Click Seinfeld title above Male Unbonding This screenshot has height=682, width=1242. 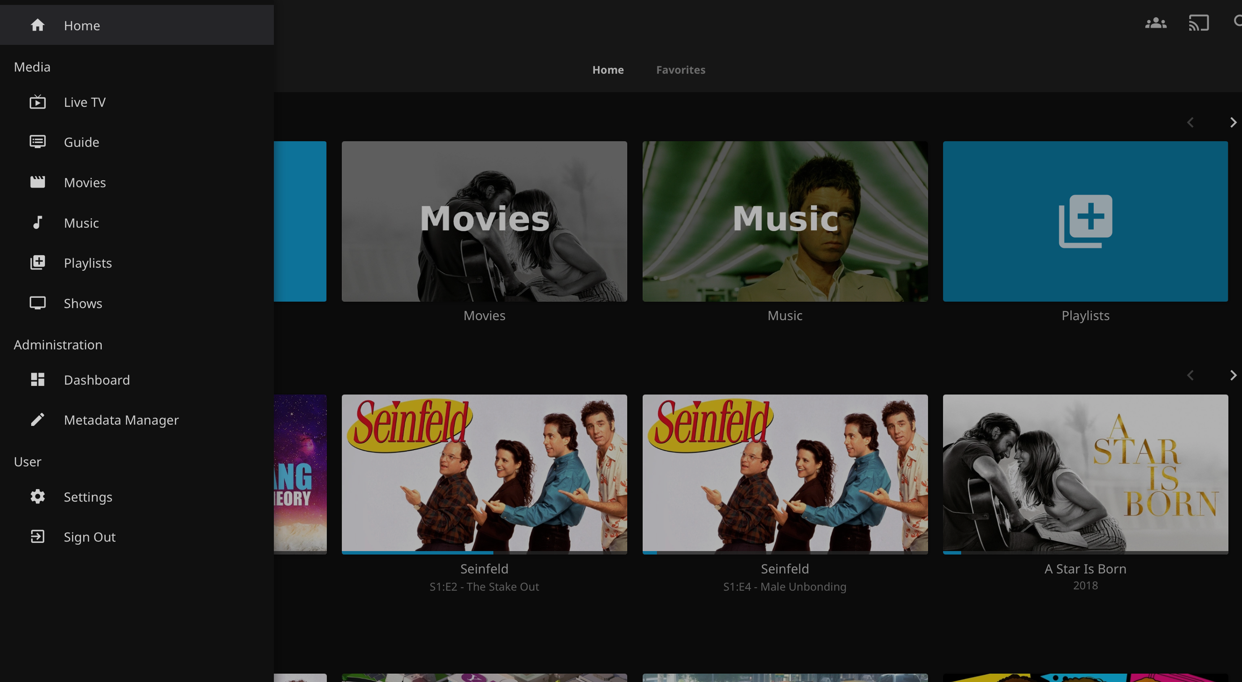785,568
